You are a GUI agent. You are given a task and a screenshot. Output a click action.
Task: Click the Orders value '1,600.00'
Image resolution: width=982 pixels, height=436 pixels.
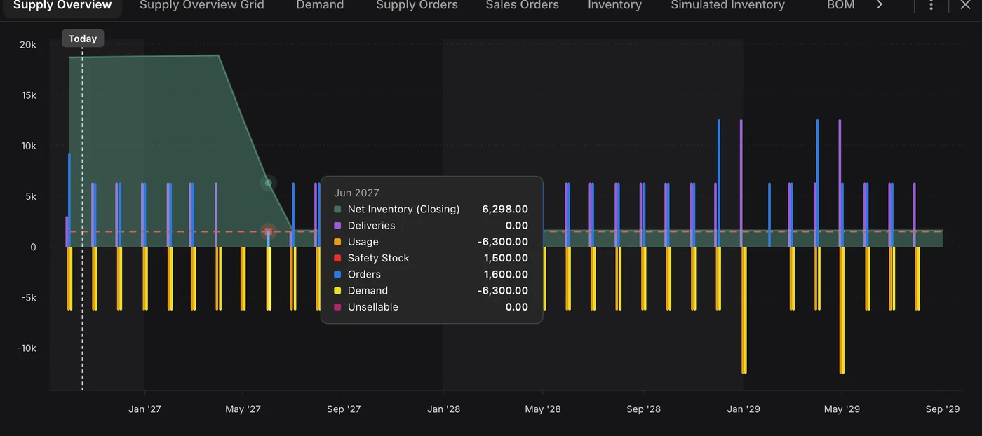tap(506, 274)
